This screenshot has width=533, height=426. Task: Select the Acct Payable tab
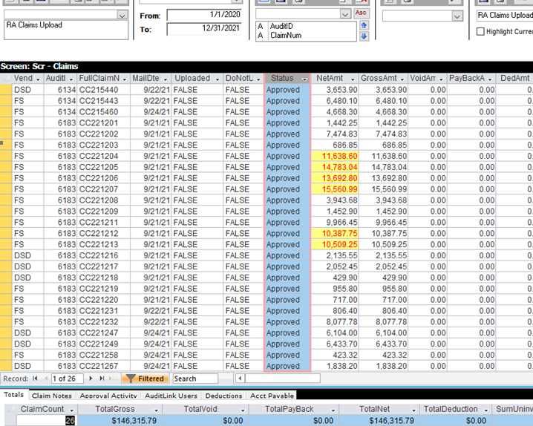[x=272, y=396]
